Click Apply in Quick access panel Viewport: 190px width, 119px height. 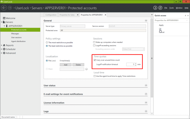161,25
